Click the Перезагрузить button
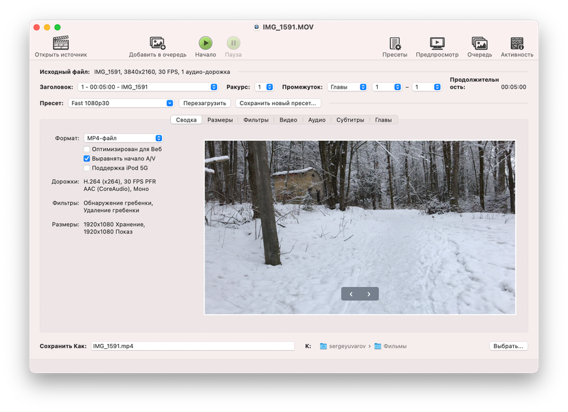This screenshot has width=568, height=412. point(205,103)
